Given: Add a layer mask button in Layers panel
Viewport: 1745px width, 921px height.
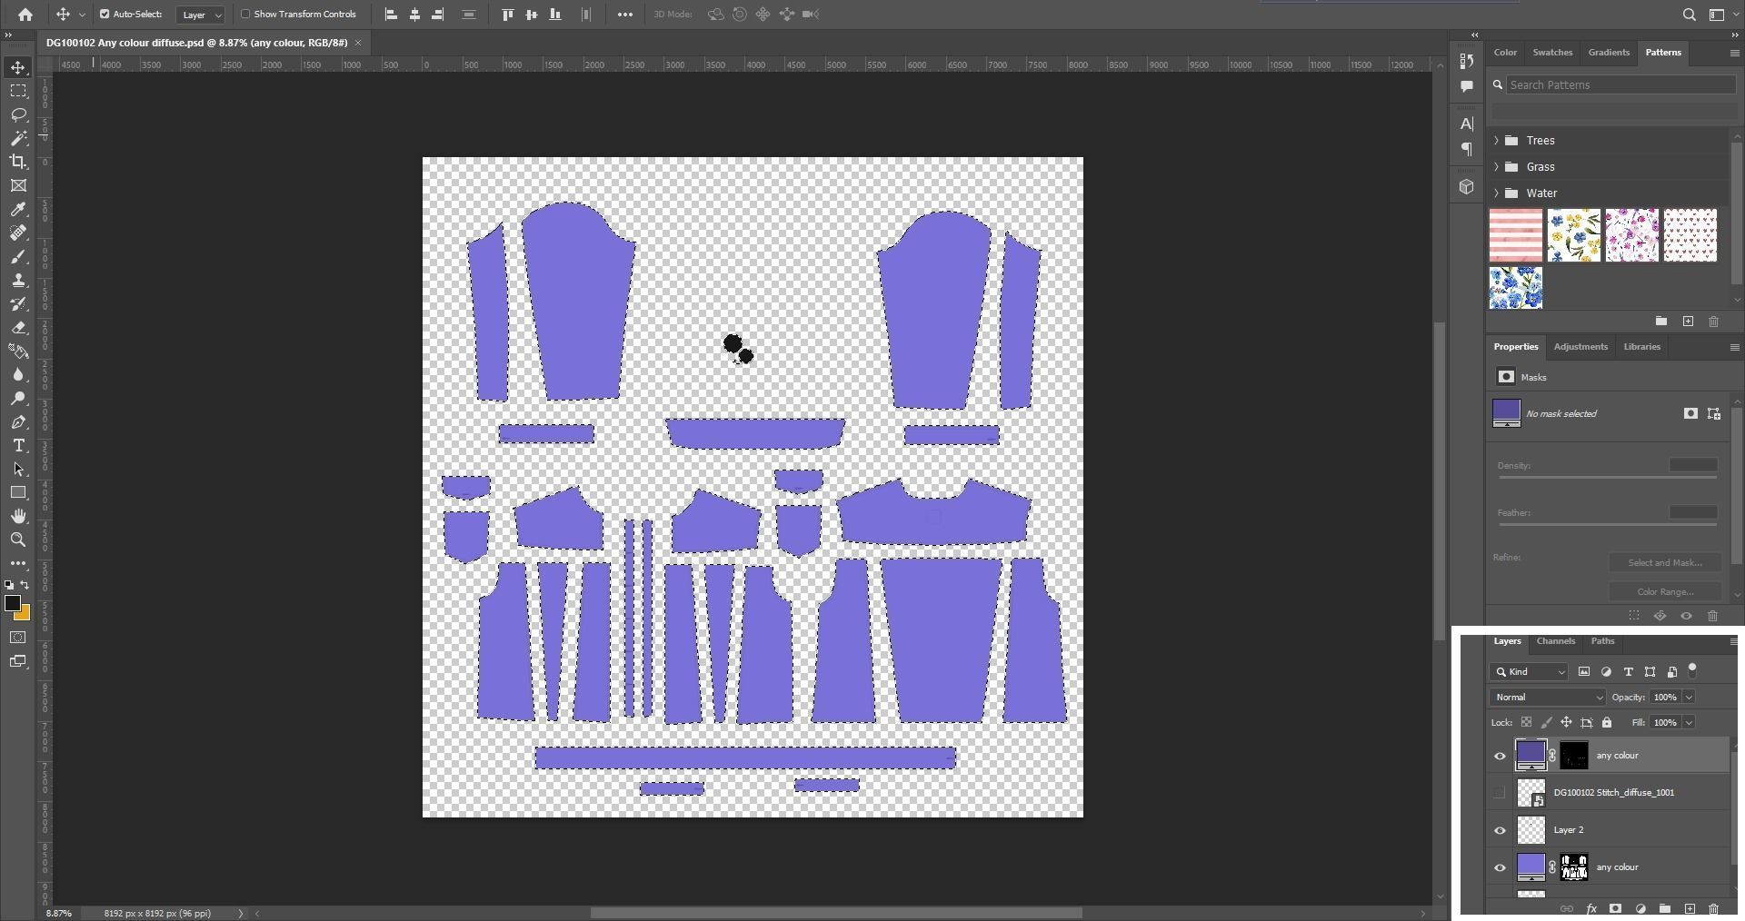Looking at the screenshot, I should click(1615, 908).
